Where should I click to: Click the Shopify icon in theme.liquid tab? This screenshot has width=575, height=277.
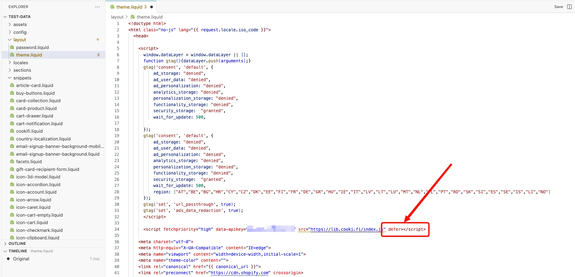click(112, 7)
